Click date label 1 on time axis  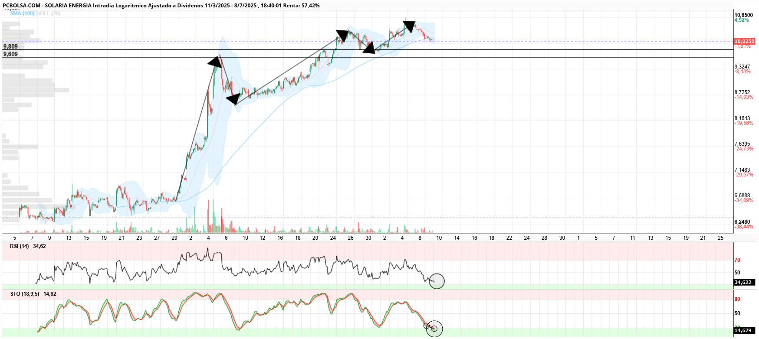pyautogui.click(x=578, y=238)
